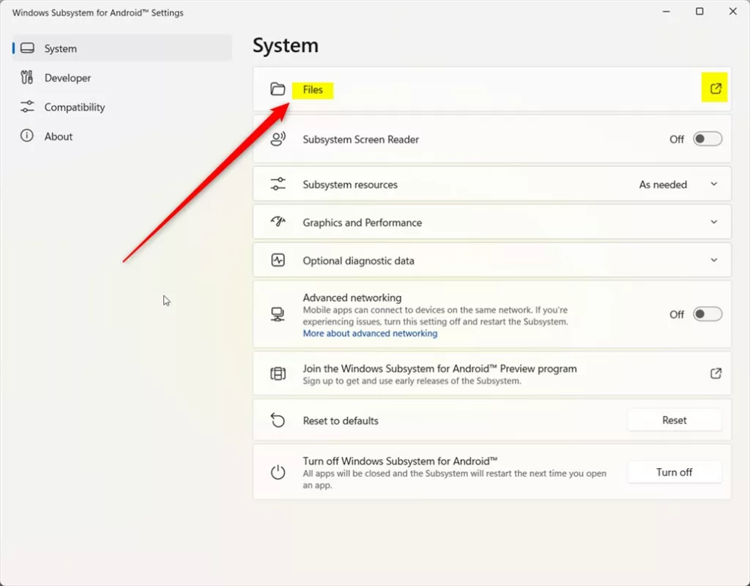
Task: Turn on Advanced networking
Action: [706, 314]
